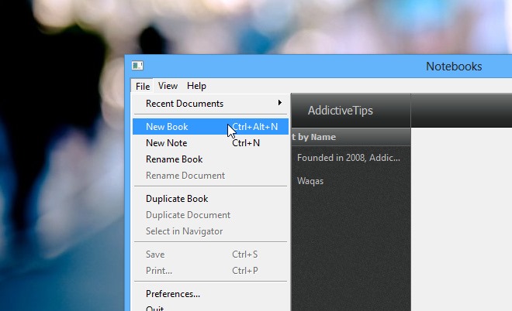The height and width of the screenshot is (311, 512).
Task: Click the Print... menu entry
Action: click(210, 270)
